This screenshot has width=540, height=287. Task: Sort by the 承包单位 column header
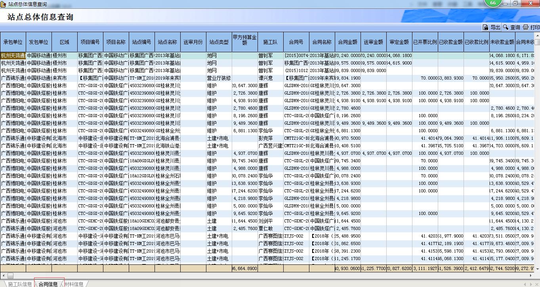pos(13,42)
